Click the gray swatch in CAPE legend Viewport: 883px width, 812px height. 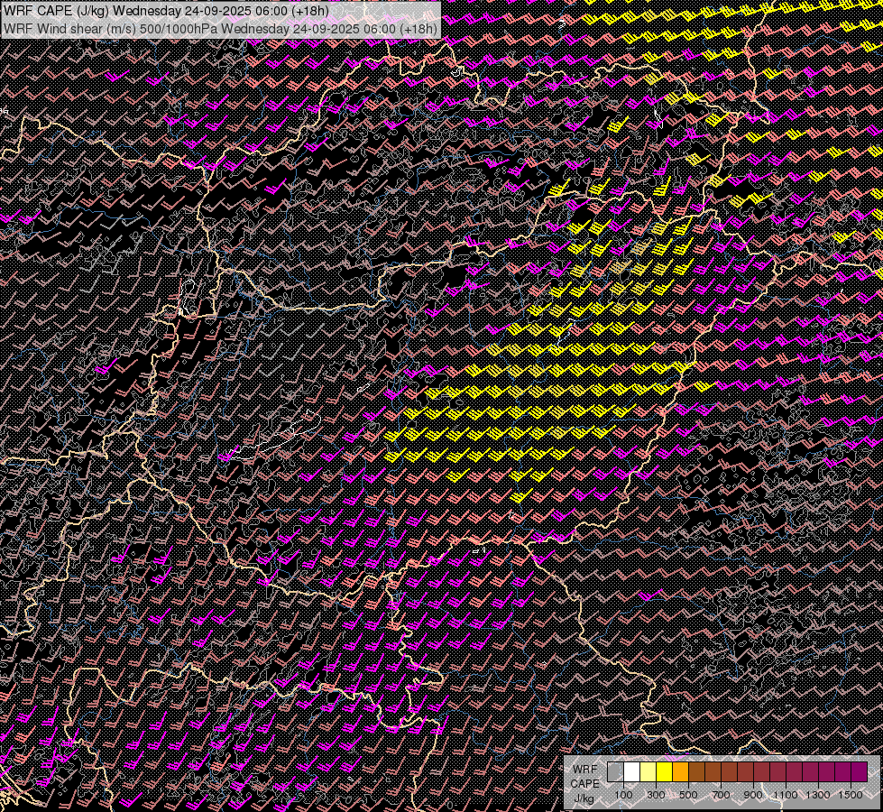[615, 772]
